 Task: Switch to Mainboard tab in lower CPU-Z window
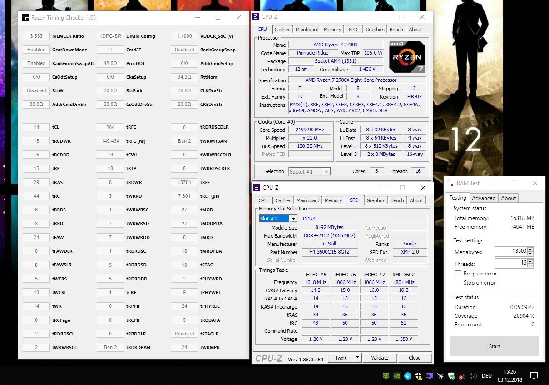click(x=308, y=200)
